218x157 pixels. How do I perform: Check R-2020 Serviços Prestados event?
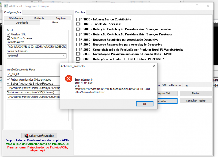point(78,34)
